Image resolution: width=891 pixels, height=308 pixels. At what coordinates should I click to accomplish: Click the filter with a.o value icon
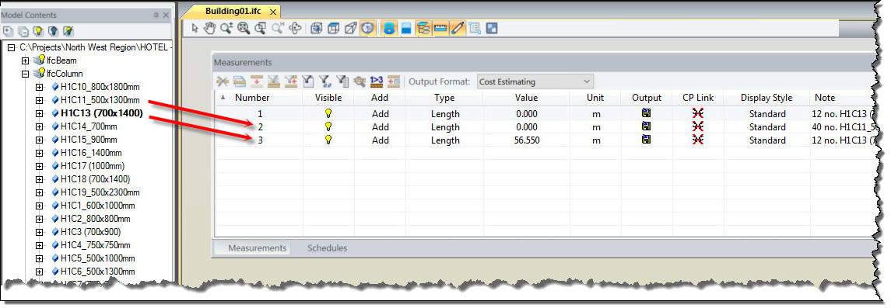click(324, 81)
